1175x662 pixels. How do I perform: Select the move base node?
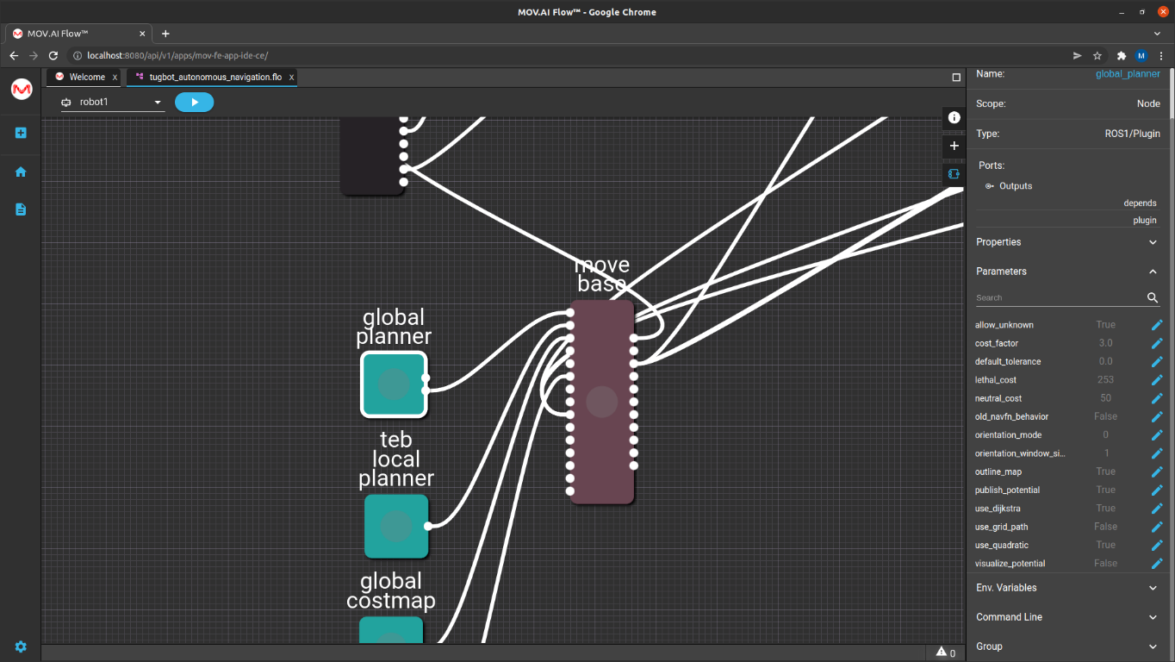602,402
